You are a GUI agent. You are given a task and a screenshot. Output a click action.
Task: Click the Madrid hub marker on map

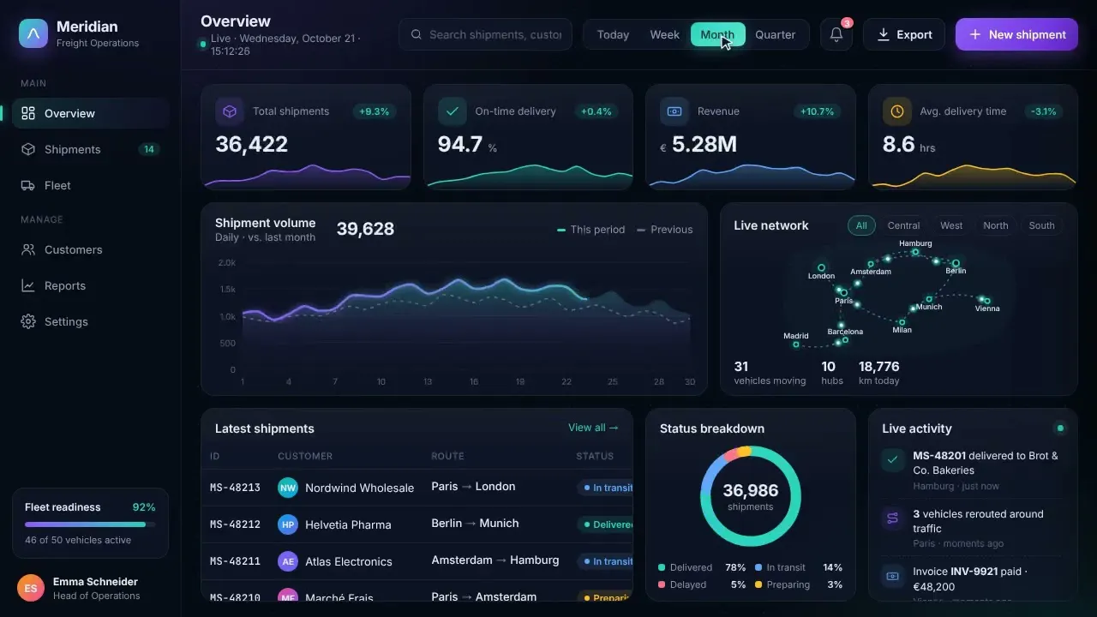[x=796, y=344]
